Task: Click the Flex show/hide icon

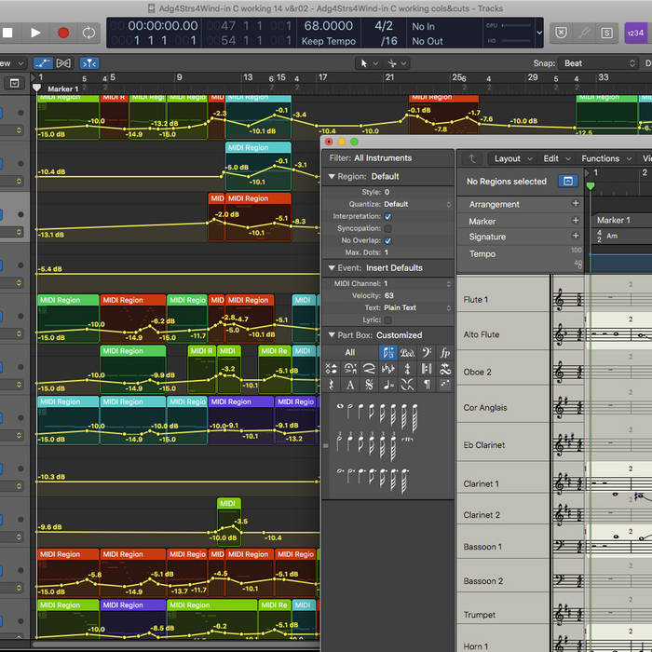Action: pyautogui.click(x=64, y=63)
